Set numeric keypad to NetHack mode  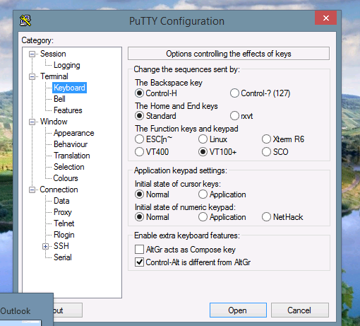tap(266, 217)
